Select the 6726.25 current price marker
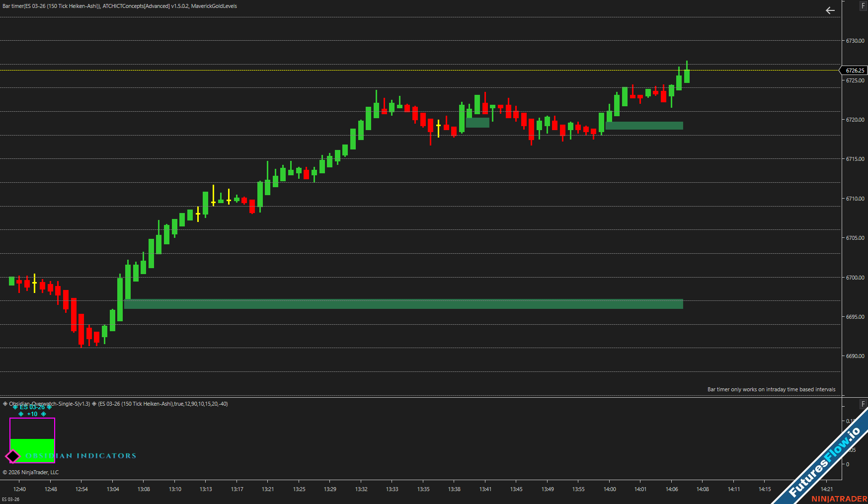 point(855,71)
